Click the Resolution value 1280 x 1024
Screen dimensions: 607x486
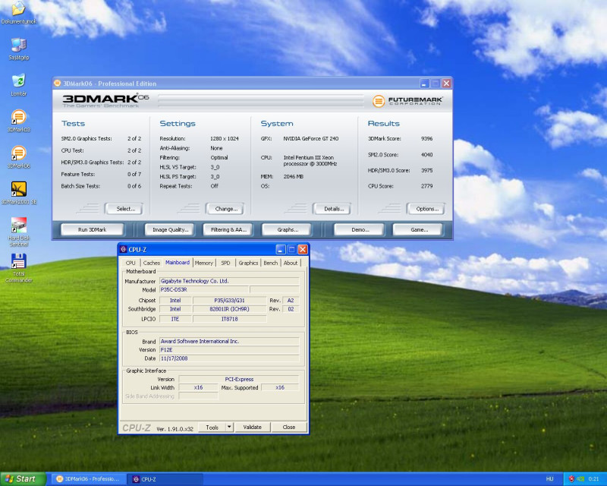pos(225,139)
